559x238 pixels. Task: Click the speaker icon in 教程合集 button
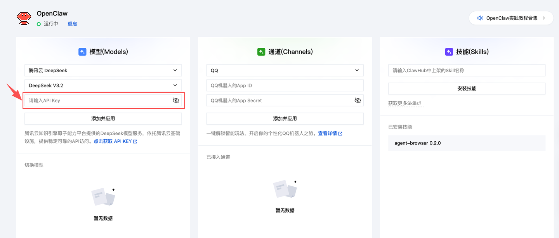pyautogui.click(x=481, y=17)
